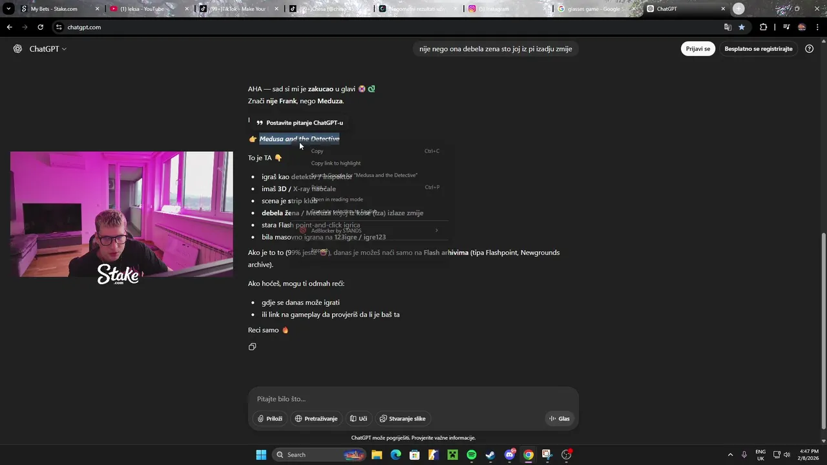Viewport: 827px width, 465px height.
Task: Switch to My Bets - Stake.com tab
Action: (54, 9)
